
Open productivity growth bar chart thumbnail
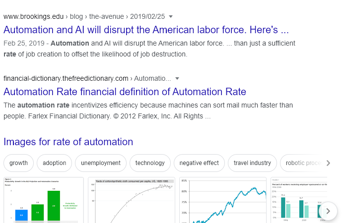point(44,200)
